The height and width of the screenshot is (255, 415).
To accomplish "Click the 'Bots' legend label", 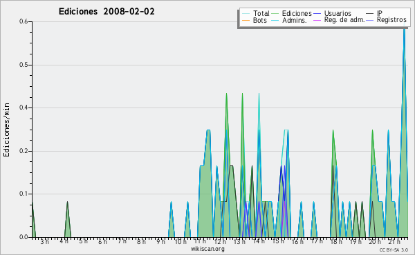I will point(260,20).
